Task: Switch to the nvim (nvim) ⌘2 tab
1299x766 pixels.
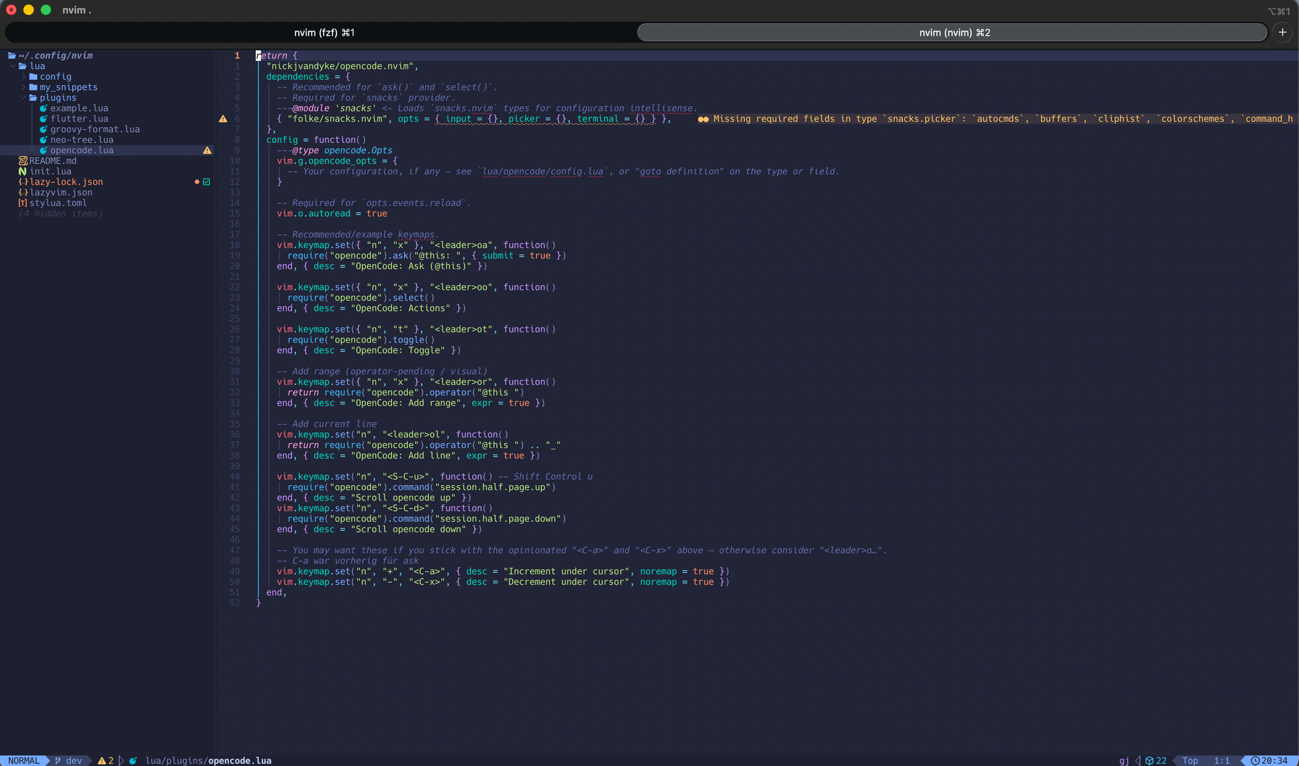Action: pos(953,32)
